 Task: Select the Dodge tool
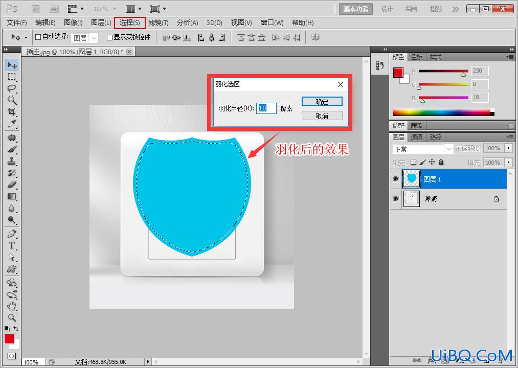(12, 220)
